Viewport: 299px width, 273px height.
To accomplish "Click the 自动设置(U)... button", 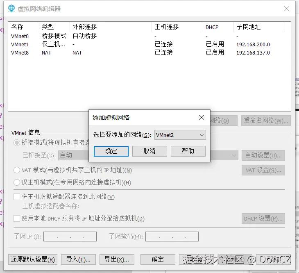I will tap(263, 155).
